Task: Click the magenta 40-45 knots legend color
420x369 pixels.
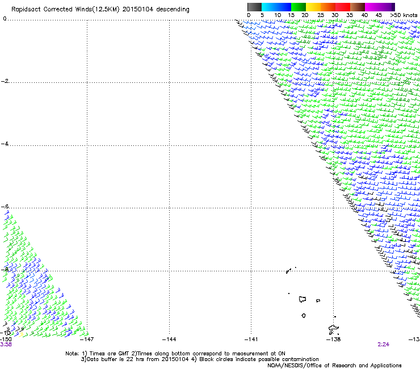Action: point(372,7)
